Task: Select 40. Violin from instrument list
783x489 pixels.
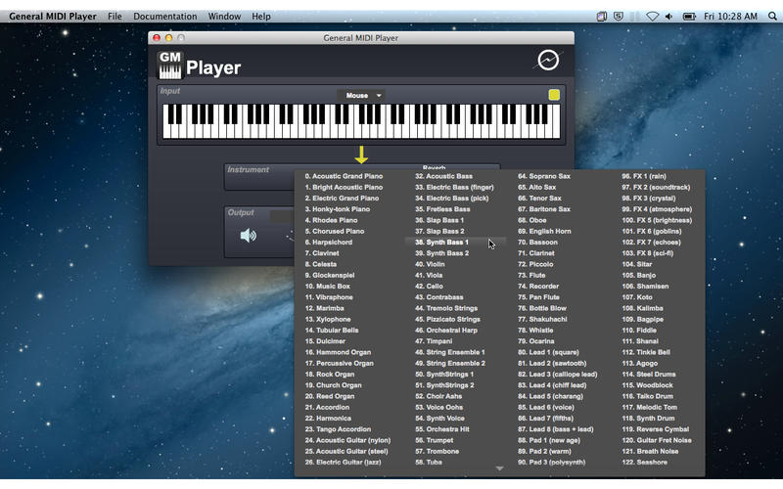Action: pyautogui.click(x=435, y=264)
